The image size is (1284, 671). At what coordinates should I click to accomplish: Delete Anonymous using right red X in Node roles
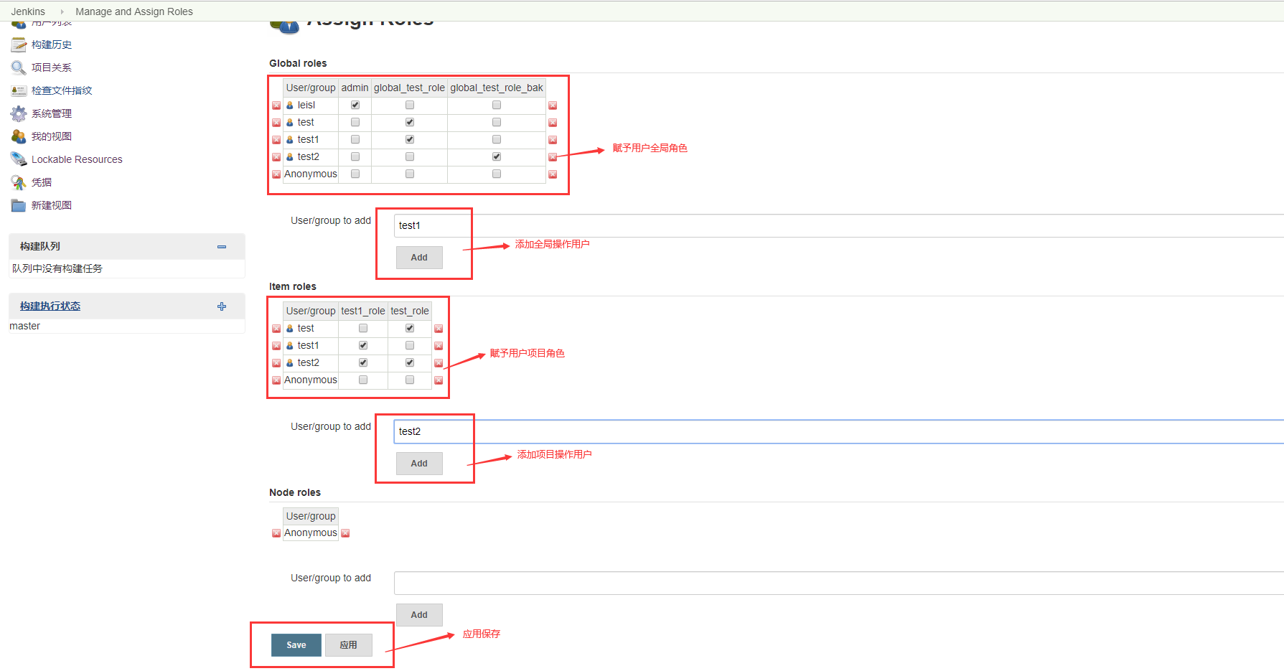click(x=345, y=533)
